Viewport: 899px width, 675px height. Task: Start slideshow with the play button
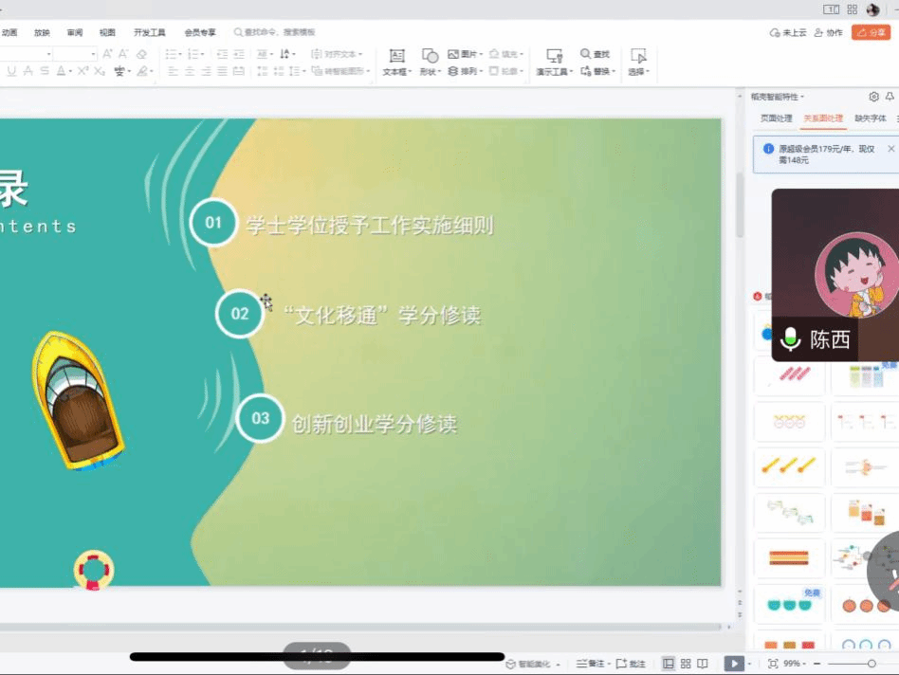(x=733, y=664)
